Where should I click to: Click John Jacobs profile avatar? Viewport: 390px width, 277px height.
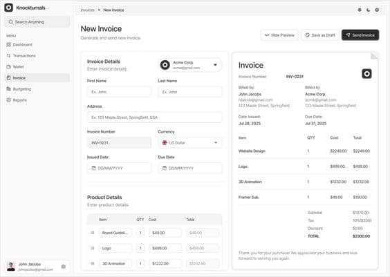11,267
